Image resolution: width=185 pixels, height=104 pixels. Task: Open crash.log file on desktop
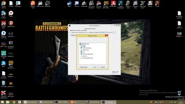11,4
